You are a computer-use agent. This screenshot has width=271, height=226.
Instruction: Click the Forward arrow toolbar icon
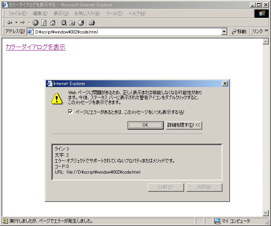point(23,23)
